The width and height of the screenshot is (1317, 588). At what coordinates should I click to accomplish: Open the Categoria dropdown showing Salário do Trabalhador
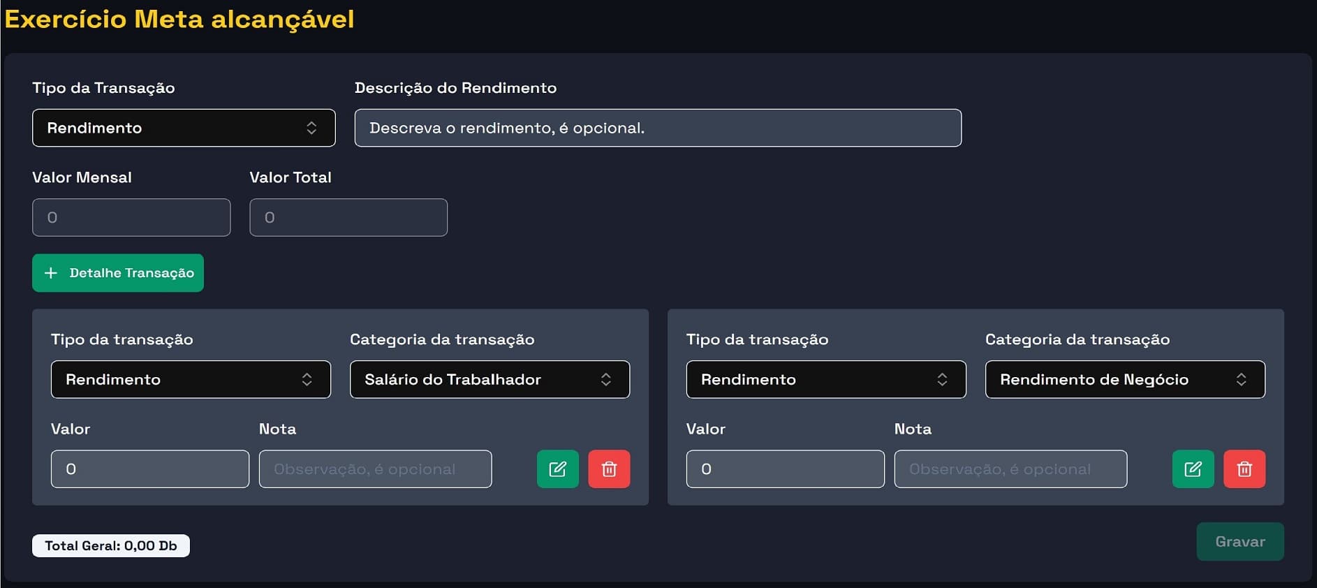tap(489, 379)
